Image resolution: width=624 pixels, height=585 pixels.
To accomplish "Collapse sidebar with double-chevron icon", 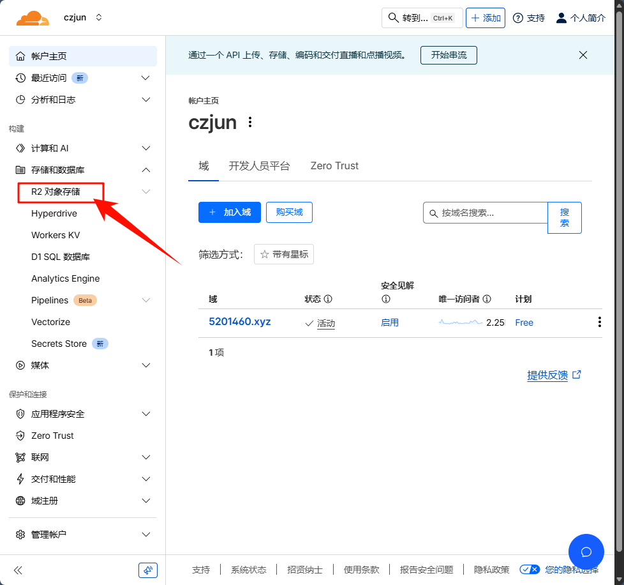I will [x=18, y=570].
